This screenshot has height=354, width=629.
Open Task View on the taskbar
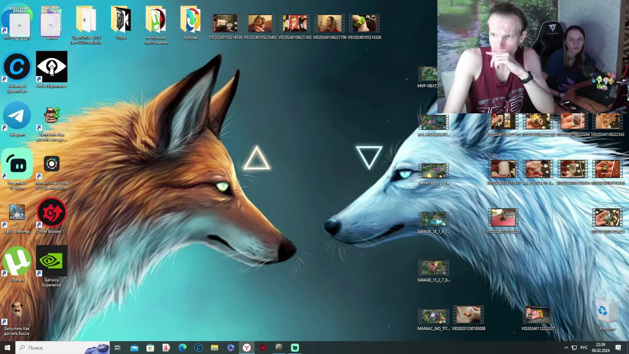(x=118, y=347)
